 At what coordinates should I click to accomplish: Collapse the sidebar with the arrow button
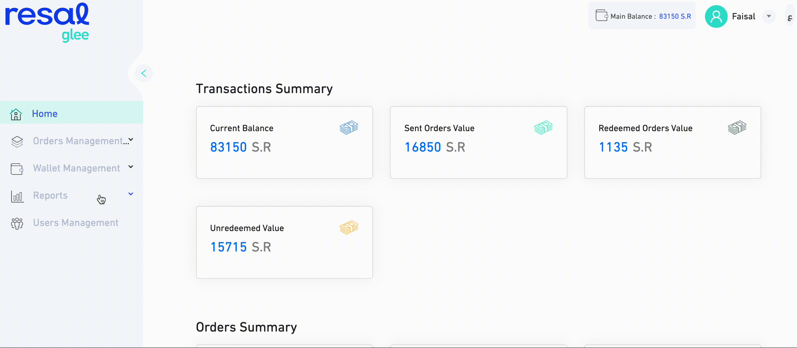point(144,73)
